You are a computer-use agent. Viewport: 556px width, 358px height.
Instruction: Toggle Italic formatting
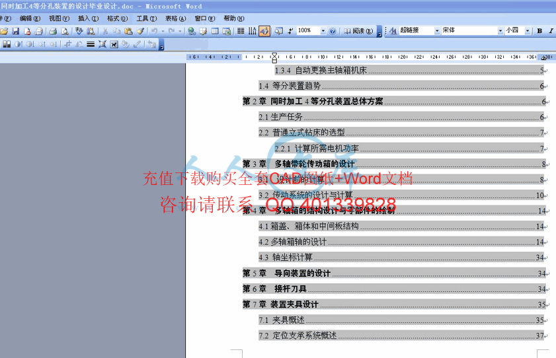point(551,31)
